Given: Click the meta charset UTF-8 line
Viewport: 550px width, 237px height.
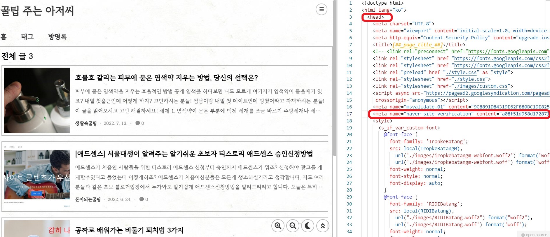Looking at the screenshot, I should (x=404, y=24).
